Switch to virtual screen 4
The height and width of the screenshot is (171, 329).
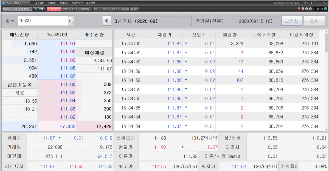pos(310,9)
